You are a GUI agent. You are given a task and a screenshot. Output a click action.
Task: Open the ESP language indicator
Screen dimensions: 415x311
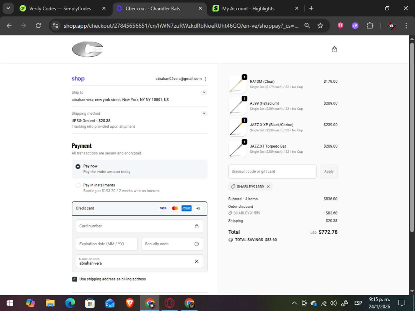click(x=358, y=303)
